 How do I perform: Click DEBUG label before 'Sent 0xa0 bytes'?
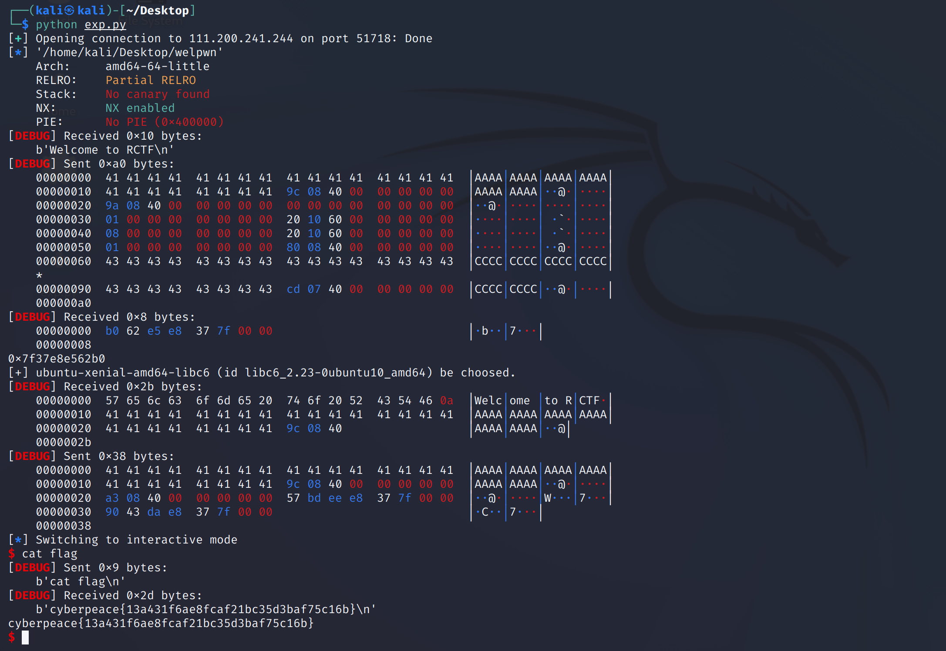pyautogui.click(x=32, y=164)
